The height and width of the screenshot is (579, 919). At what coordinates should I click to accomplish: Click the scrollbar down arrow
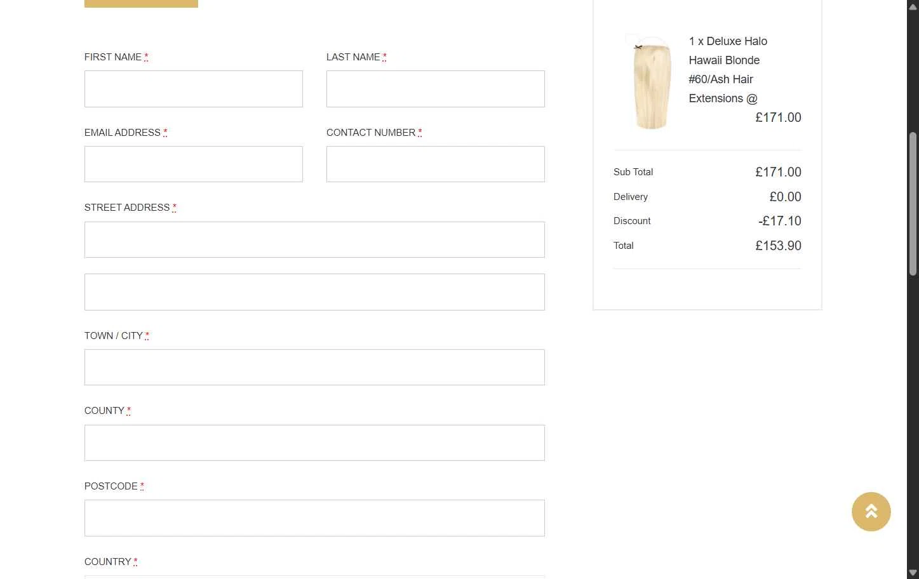913,573
